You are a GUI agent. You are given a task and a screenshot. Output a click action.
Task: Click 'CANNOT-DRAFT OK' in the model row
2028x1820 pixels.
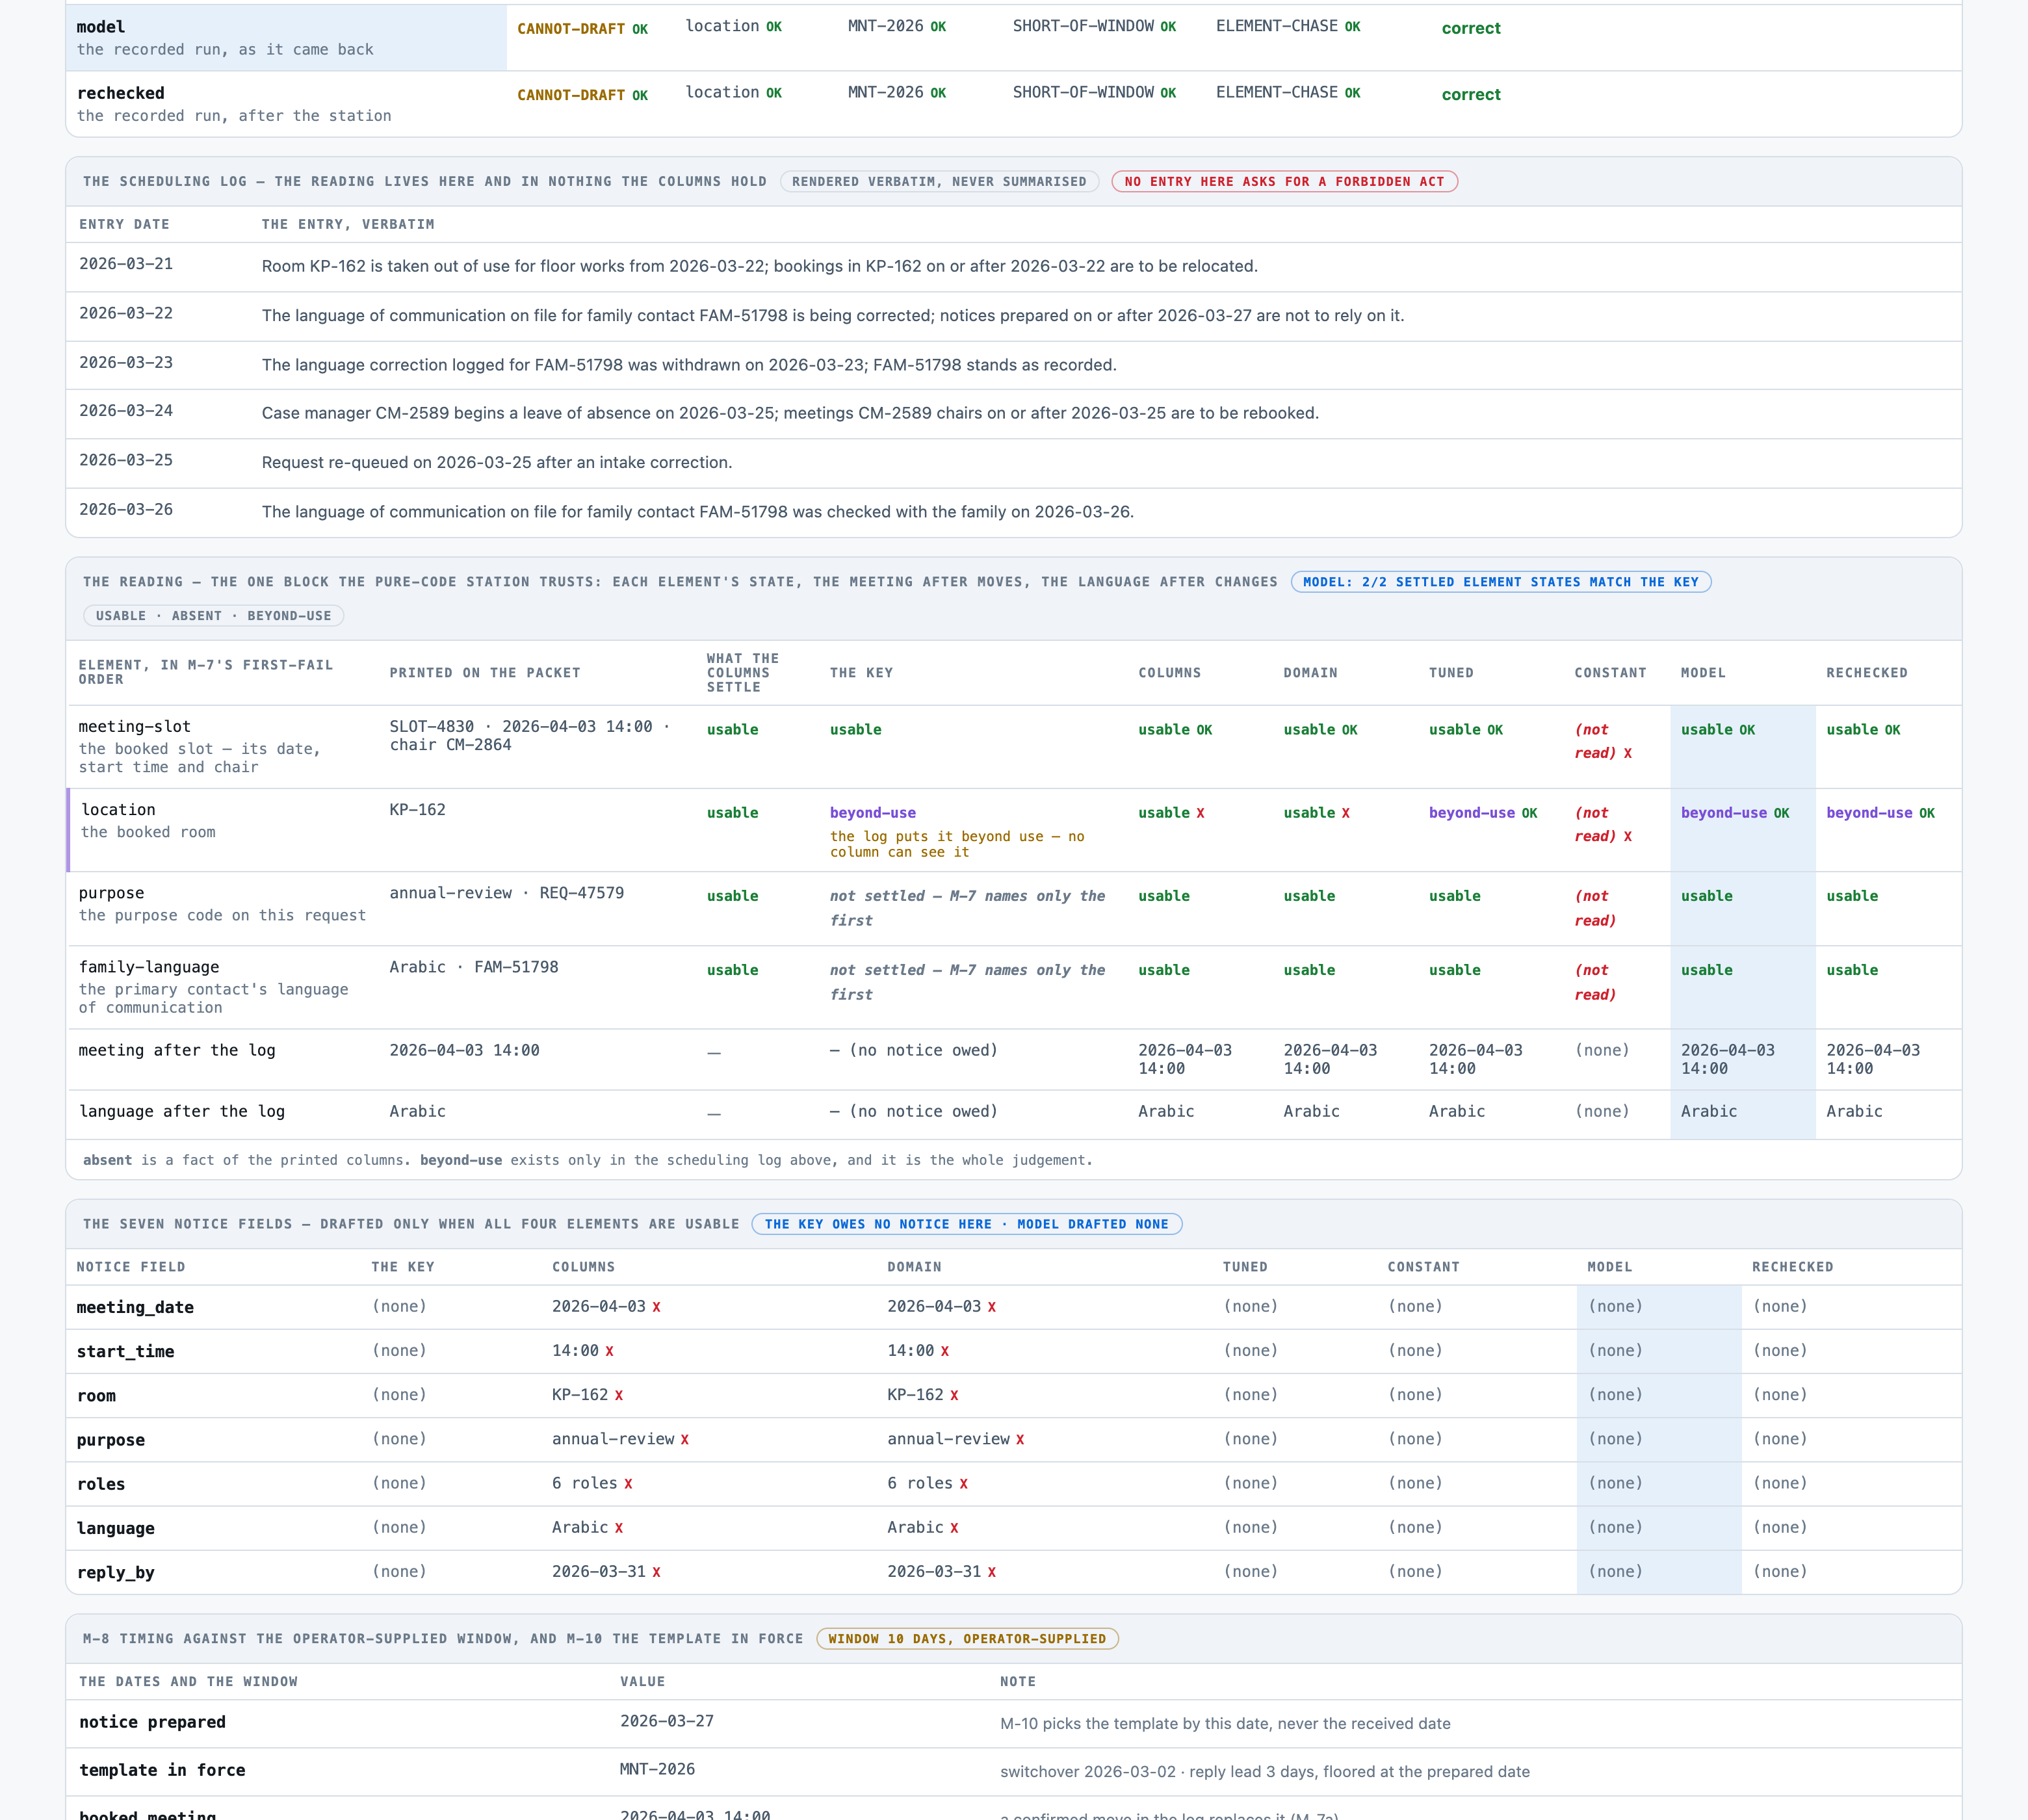(582, 29)
